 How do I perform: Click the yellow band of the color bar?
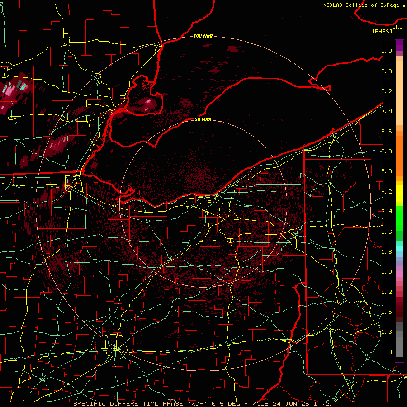tap(399, 194)
